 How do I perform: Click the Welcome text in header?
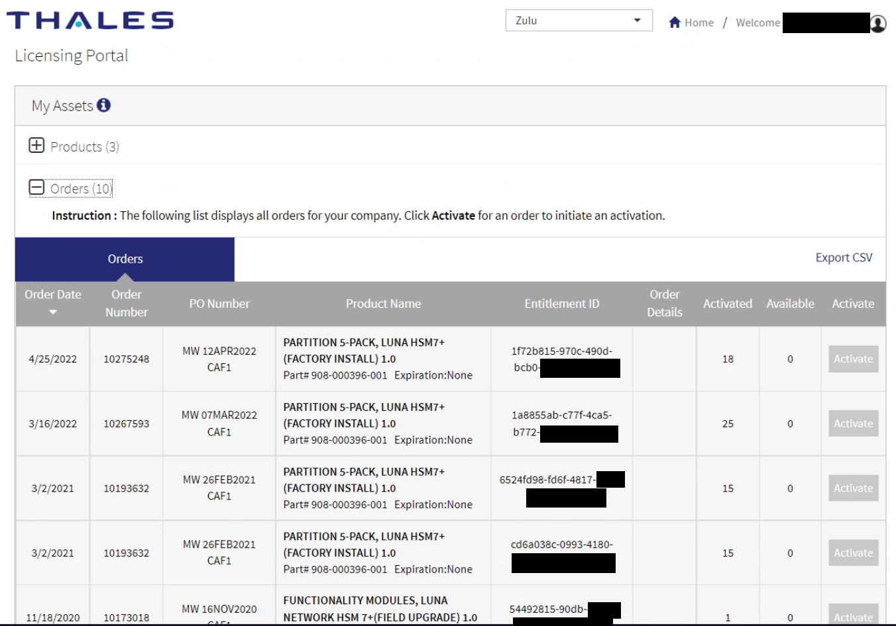pos(758,22)
